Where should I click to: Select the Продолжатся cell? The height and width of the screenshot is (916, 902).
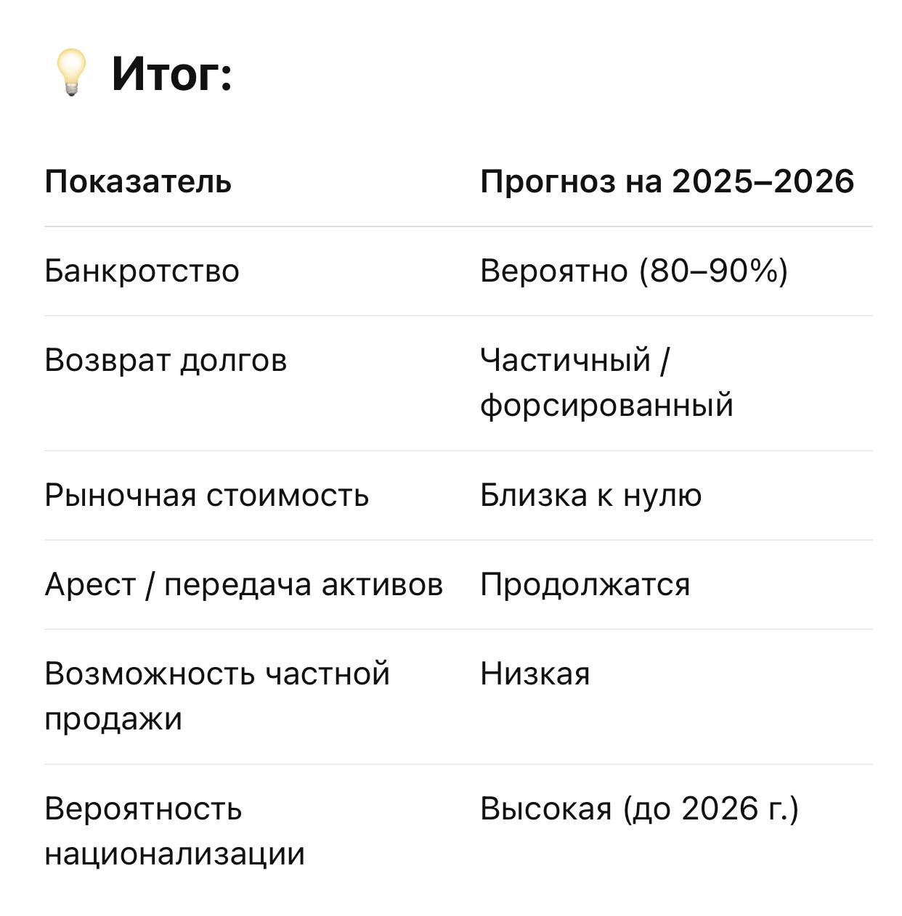(585, 585)
